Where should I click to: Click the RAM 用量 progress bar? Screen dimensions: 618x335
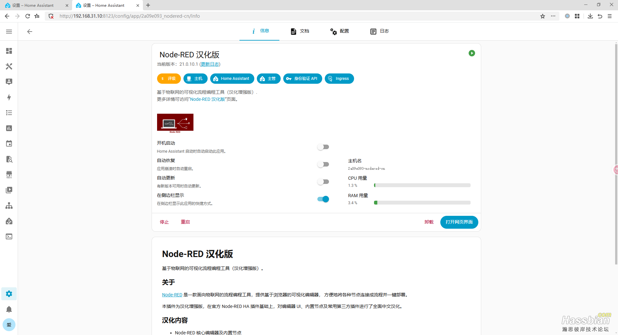[422, 203]
